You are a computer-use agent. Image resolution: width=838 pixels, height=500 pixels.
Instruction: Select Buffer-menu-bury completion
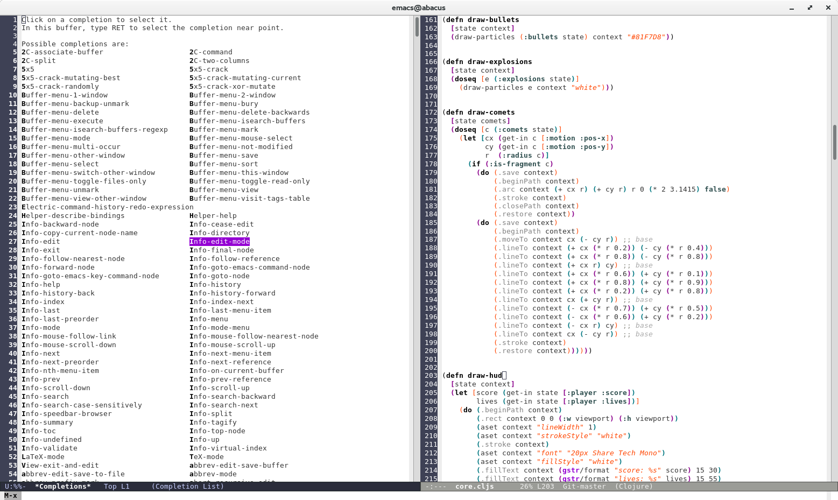(224, 104)
